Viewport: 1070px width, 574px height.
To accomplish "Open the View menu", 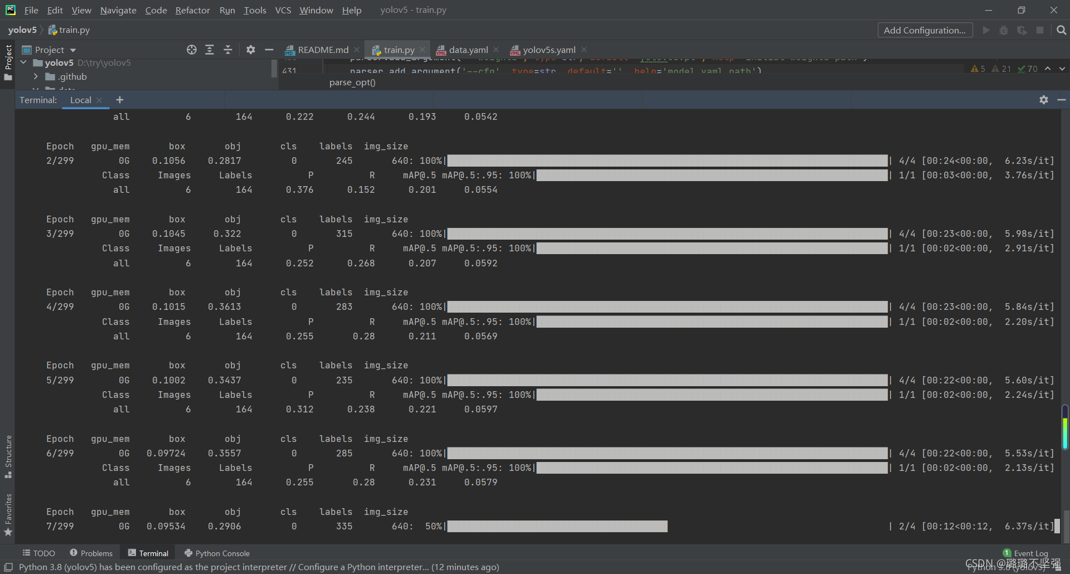I will click(81, 10).
